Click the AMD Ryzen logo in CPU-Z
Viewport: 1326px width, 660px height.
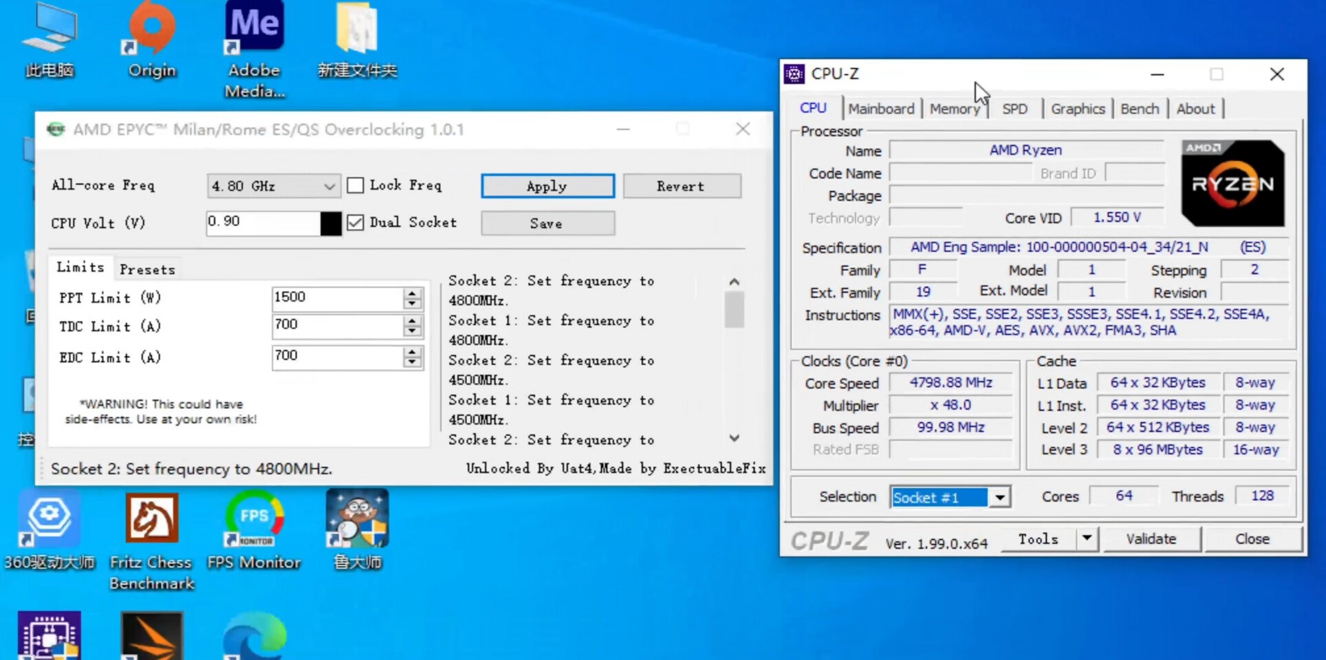(x=1232, y=184)
